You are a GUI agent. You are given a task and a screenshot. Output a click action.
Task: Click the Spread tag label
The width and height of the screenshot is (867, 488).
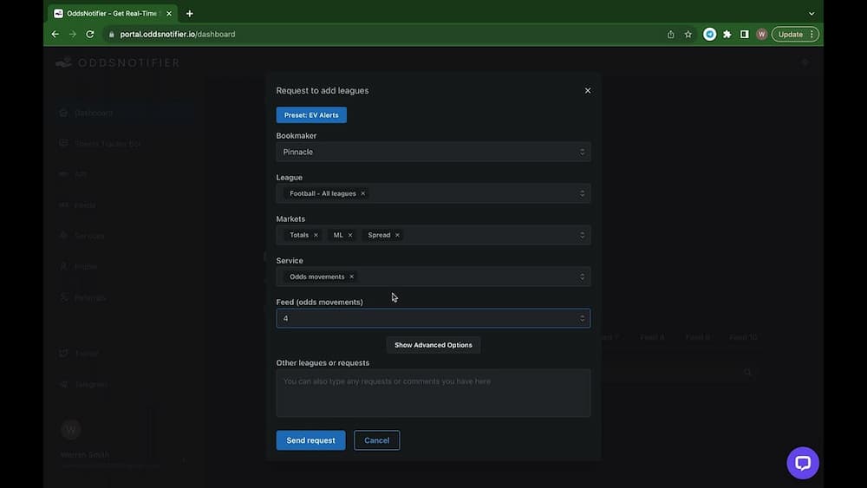pyautogui.click(x=380, y=235)
